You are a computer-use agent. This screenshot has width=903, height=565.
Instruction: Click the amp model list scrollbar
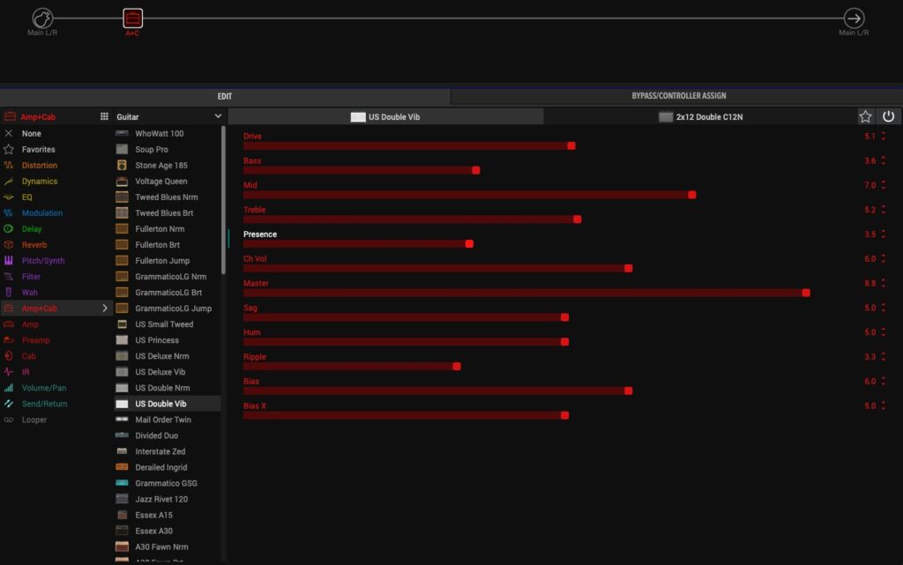pyautogui.click(x=223, y=194)
